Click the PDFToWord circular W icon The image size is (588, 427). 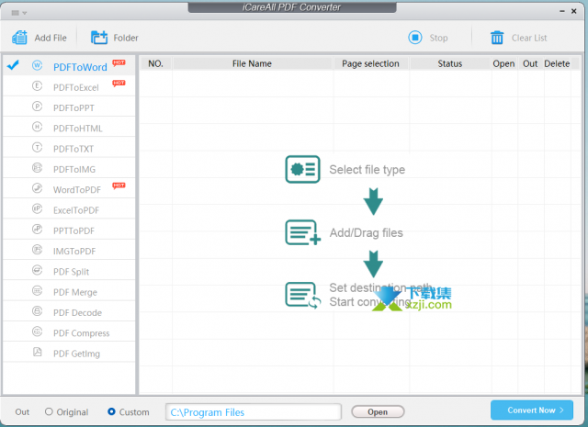(37, 65)
